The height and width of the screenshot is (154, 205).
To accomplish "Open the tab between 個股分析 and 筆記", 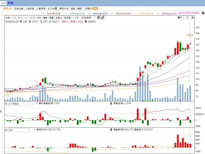I will [x=73, y=9].
